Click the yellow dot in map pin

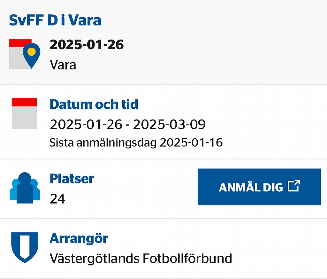[x=32, y=51]
